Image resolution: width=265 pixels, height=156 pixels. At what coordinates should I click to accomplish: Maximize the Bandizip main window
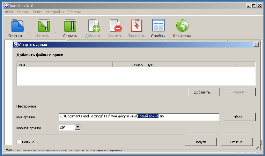pos(254,6)
